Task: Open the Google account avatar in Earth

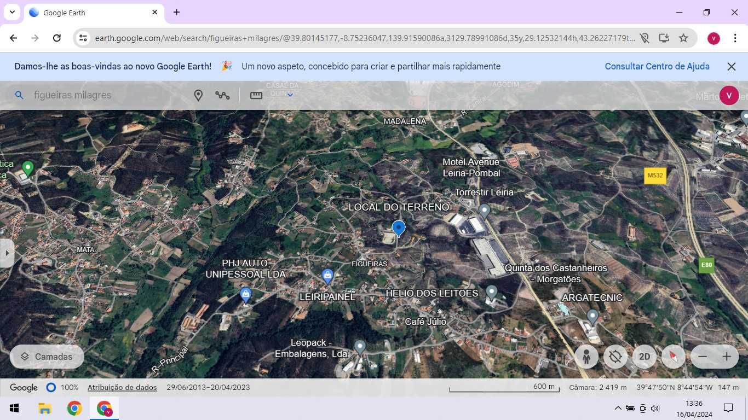Action: [729, 95]
